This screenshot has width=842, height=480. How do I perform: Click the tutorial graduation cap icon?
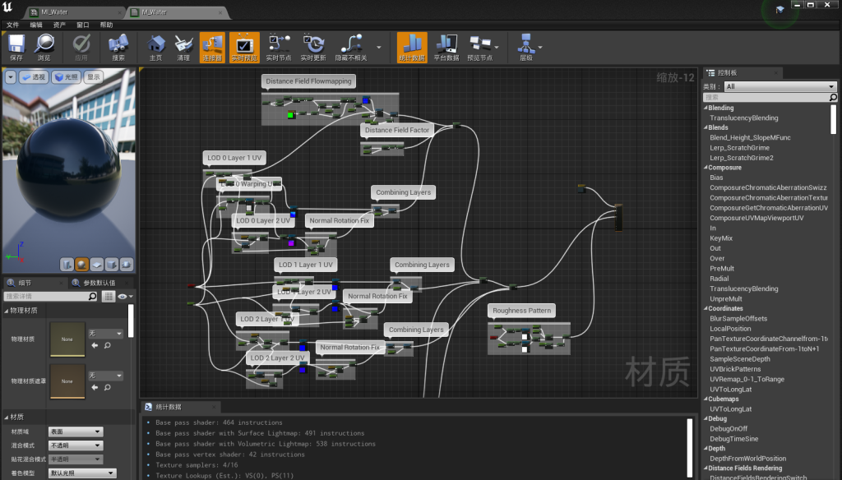pyautogui.click(x=780, y=9)
